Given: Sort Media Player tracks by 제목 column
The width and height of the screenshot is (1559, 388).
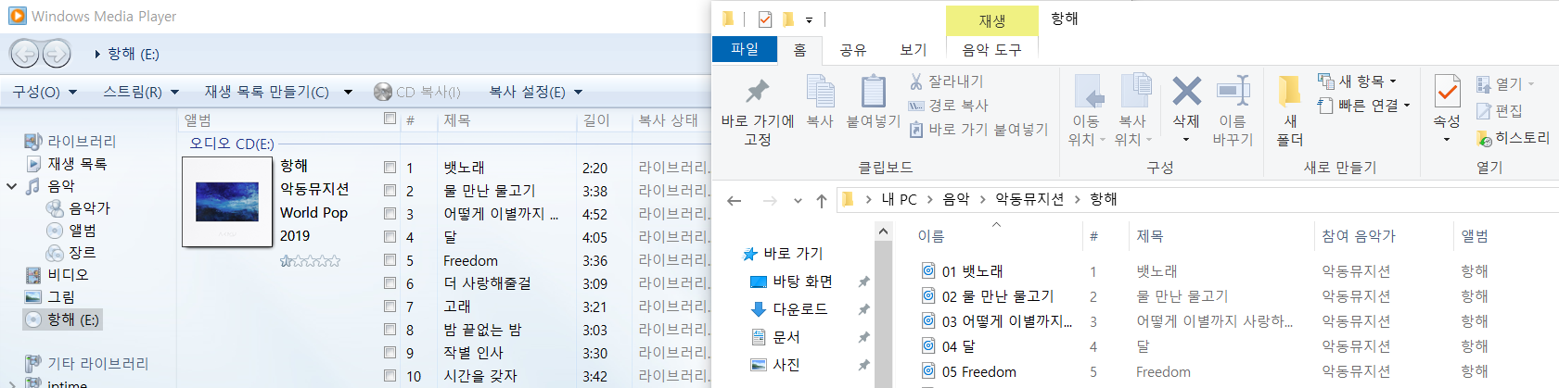Looking at the screenshot, I should (457, 120).
